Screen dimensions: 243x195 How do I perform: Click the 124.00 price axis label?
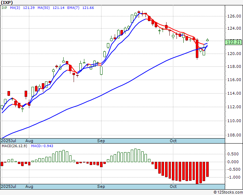[234, 28]
